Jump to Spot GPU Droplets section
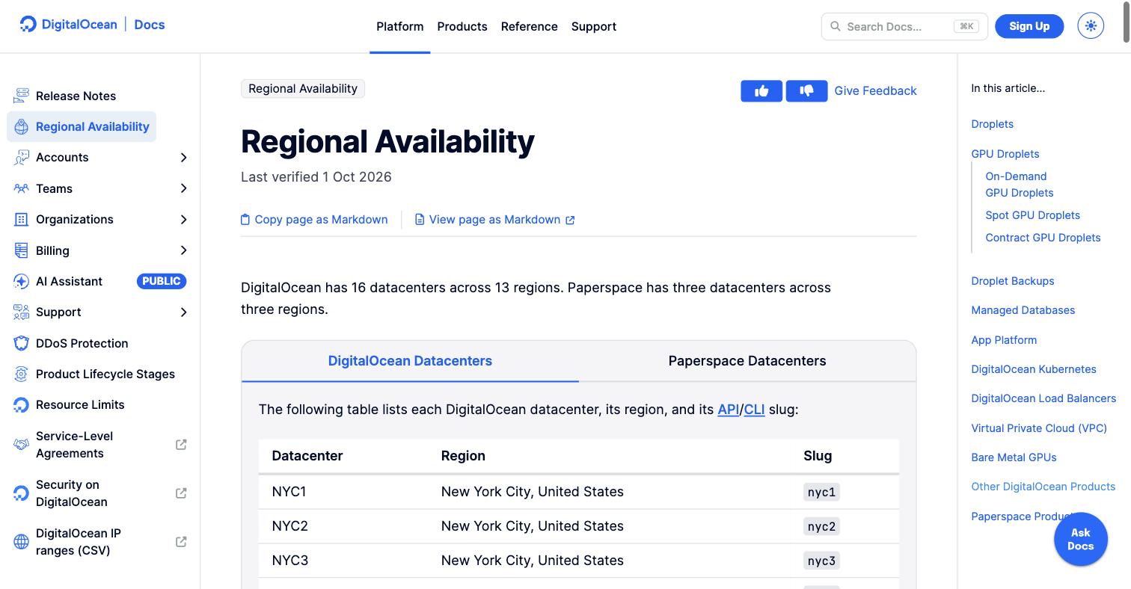 click(x=1032, y=215)
